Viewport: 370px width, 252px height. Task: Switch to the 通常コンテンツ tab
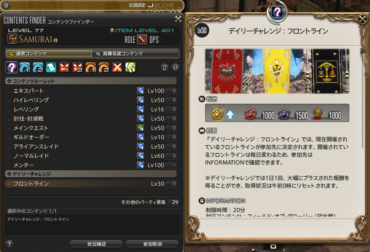pos(49,54)
